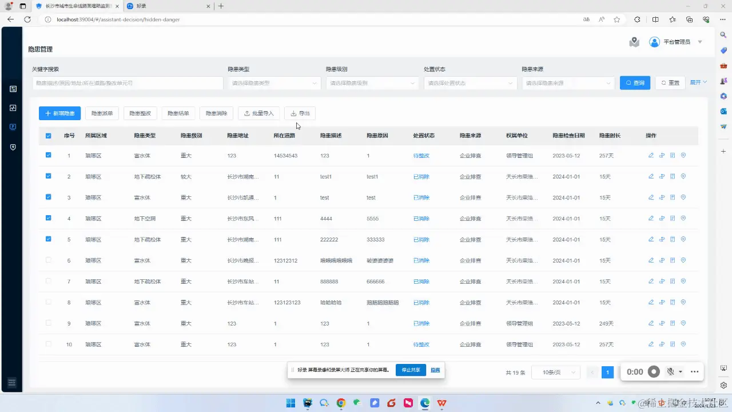Click the edit pencil icon in row 5
732x412 pixels.
tap(651, 239)
